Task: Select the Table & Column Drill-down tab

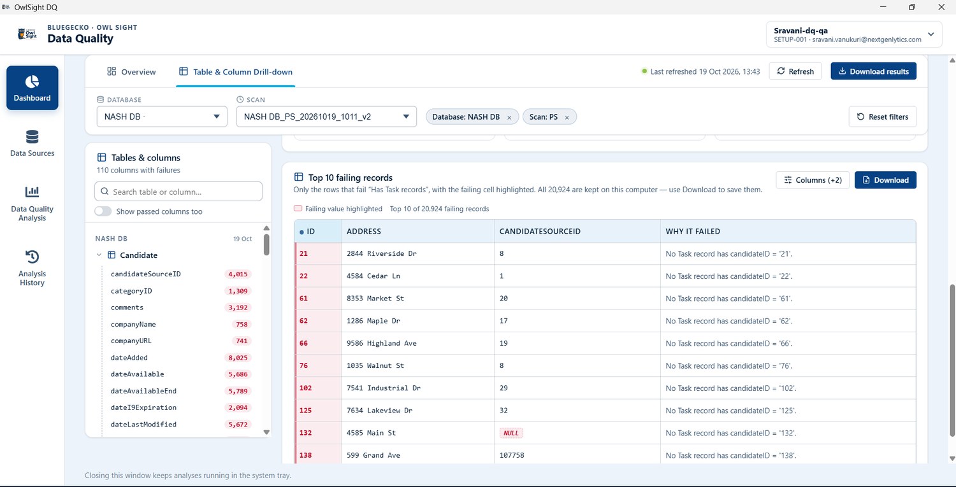Action: [x=235, y=72]
